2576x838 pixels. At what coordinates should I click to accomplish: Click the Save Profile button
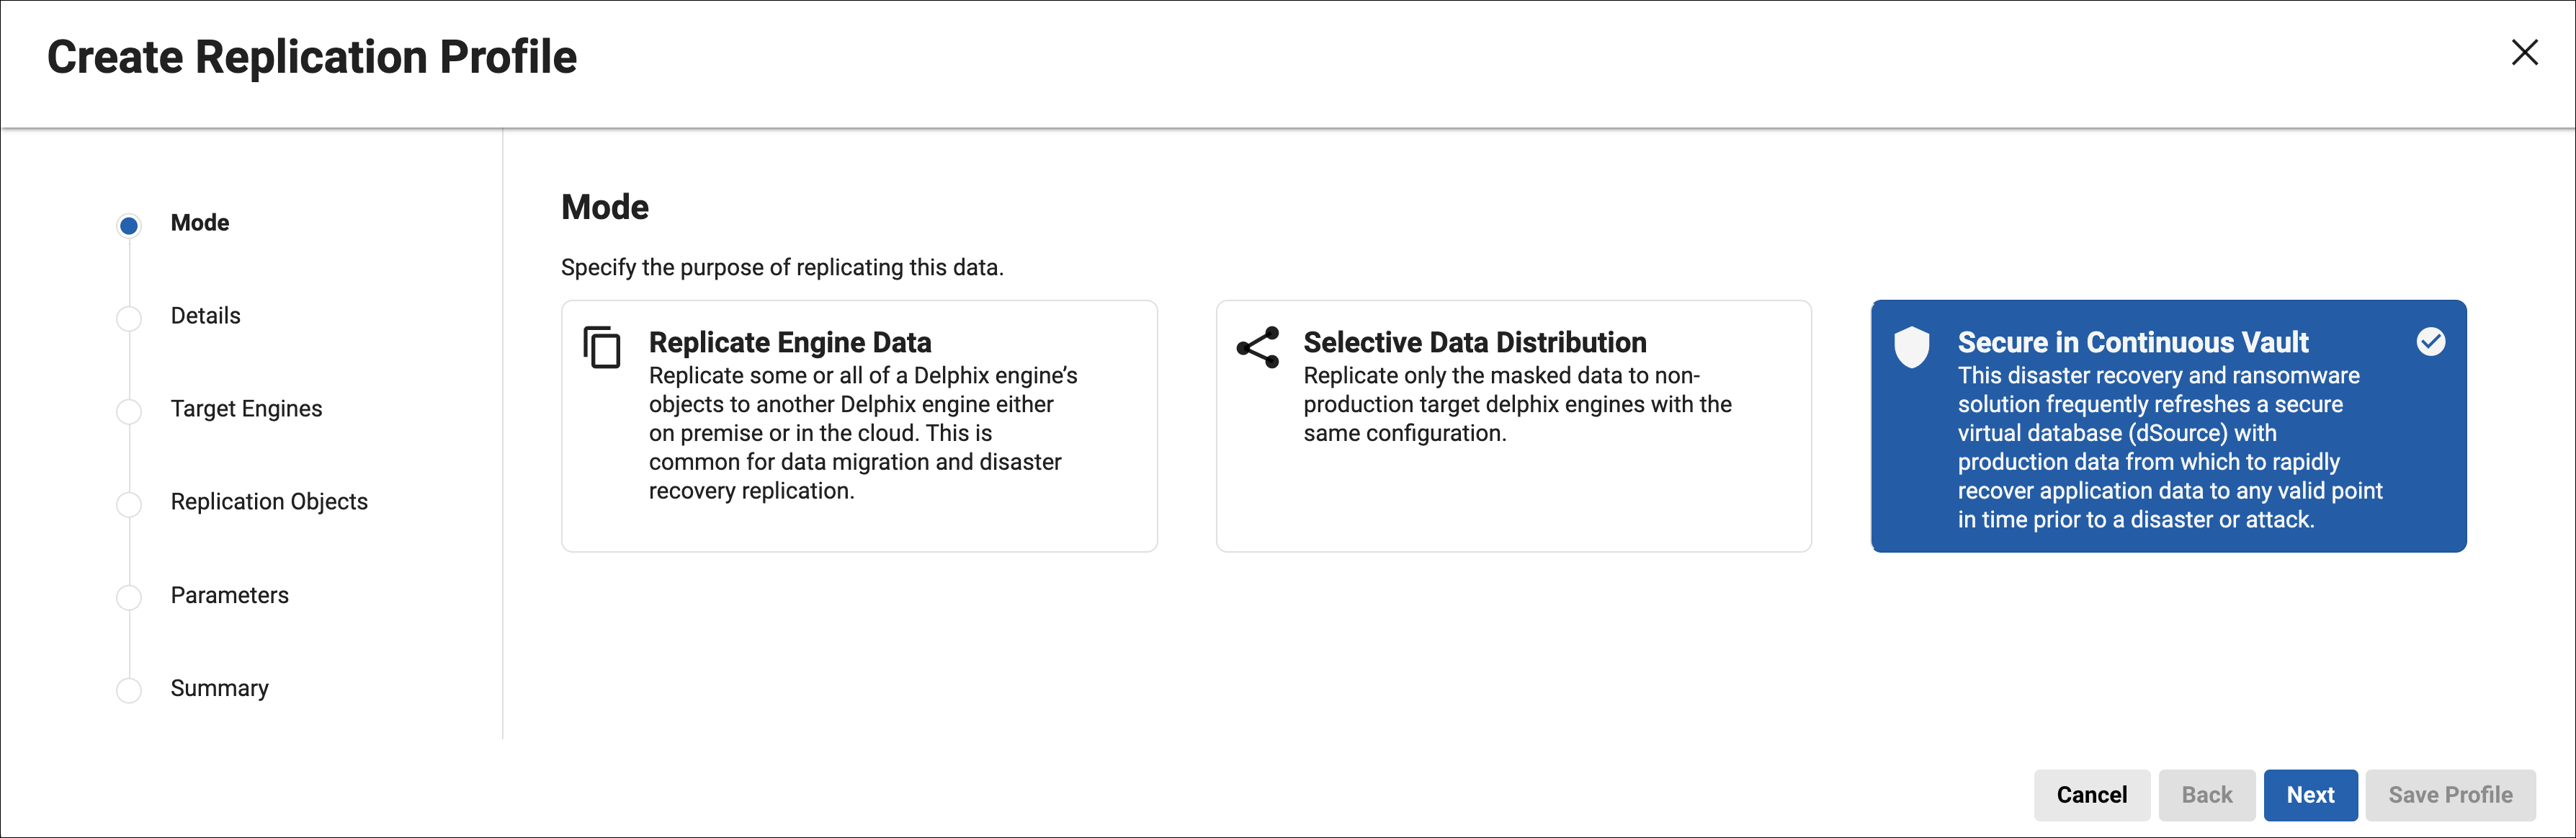[x=2450, y=795]
